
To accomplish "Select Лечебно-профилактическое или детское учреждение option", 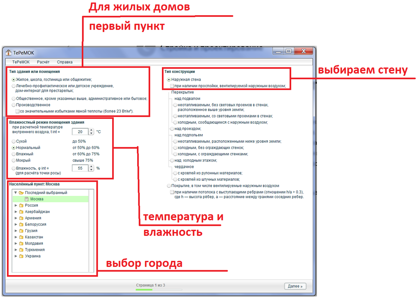I will [x=14, y=86].
